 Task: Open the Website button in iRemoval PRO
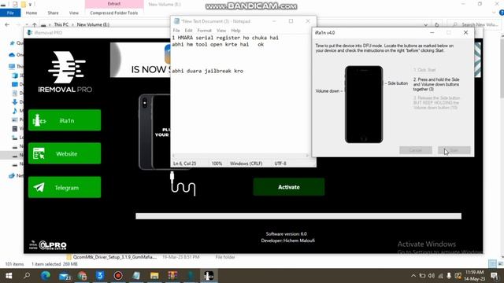[x=65, y=154]
